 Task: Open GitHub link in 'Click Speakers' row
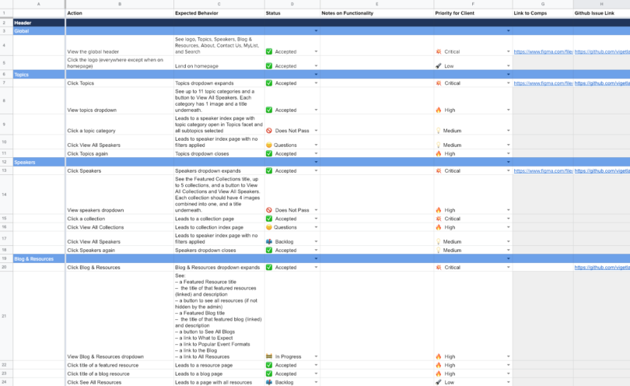602,171
